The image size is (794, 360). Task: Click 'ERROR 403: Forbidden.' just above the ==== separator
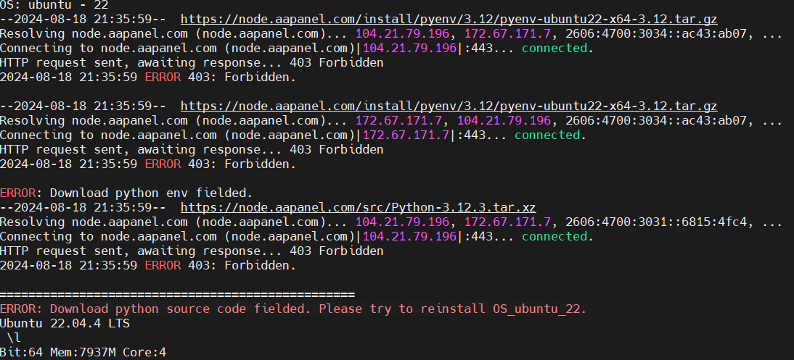[x=221, y=265]
